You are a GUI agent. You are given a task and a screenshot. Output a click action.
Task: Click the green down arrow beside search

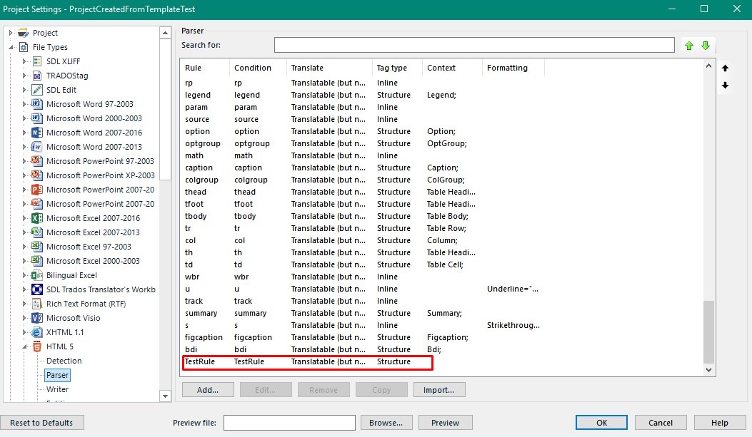click(x=706, y=46)
